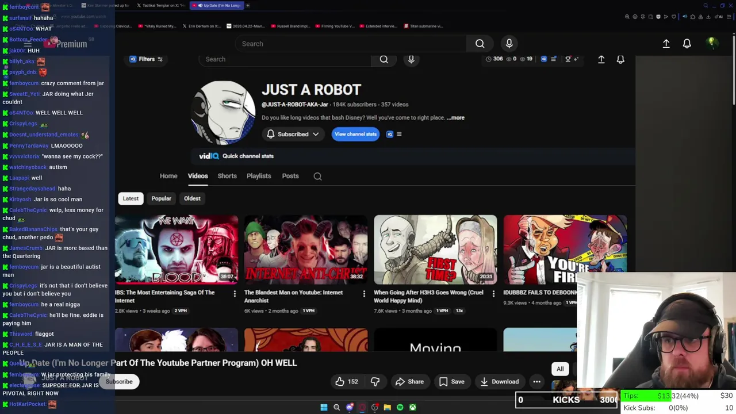Click the vidIQ Filters button

[x=146, y=59]
